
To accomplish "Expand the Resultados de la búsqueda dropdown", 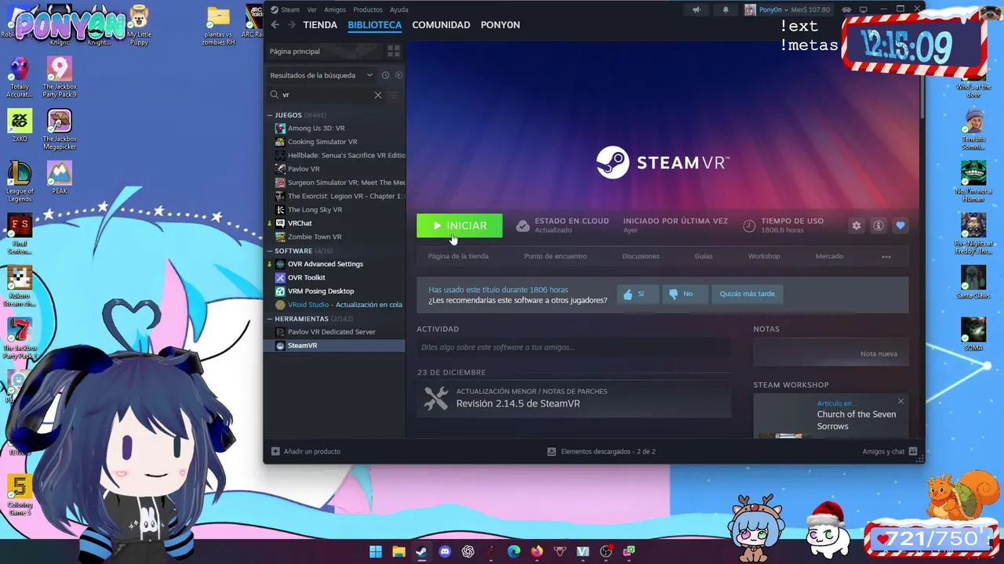I will click(x=321, y=75).
